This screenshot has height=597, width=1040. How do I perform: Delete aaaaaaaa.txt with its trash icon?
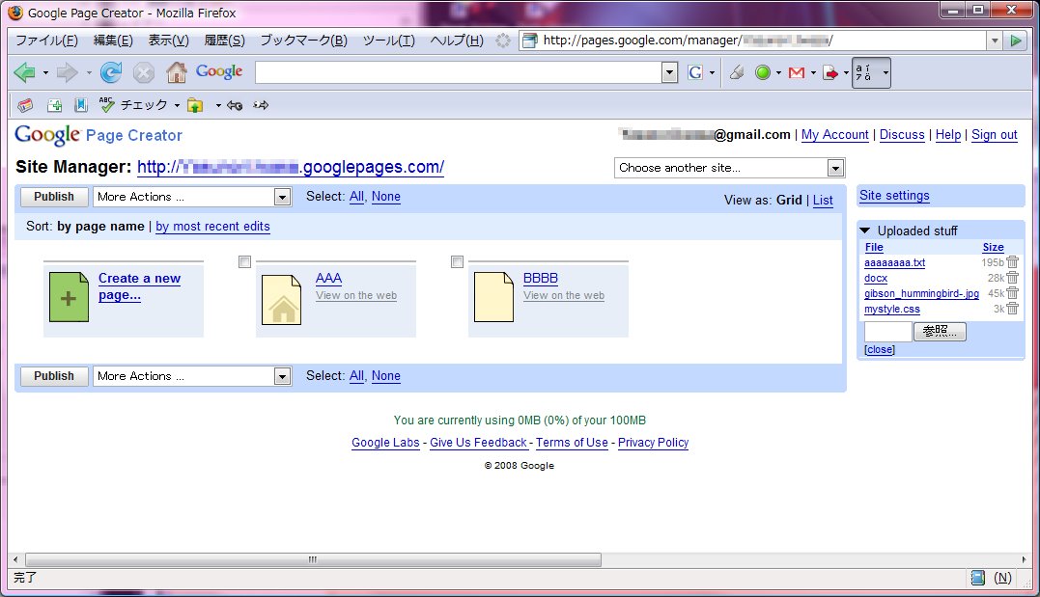1012,261
